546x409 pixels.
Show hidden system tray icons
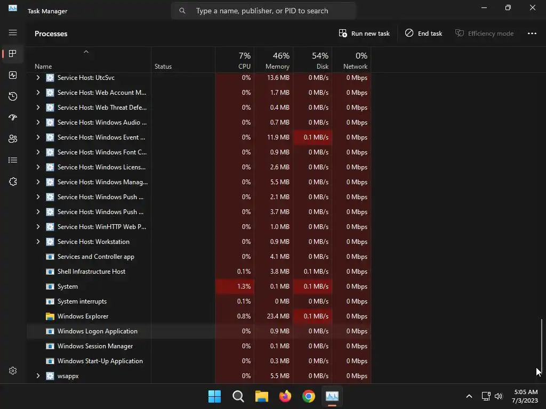pos(469,396)
